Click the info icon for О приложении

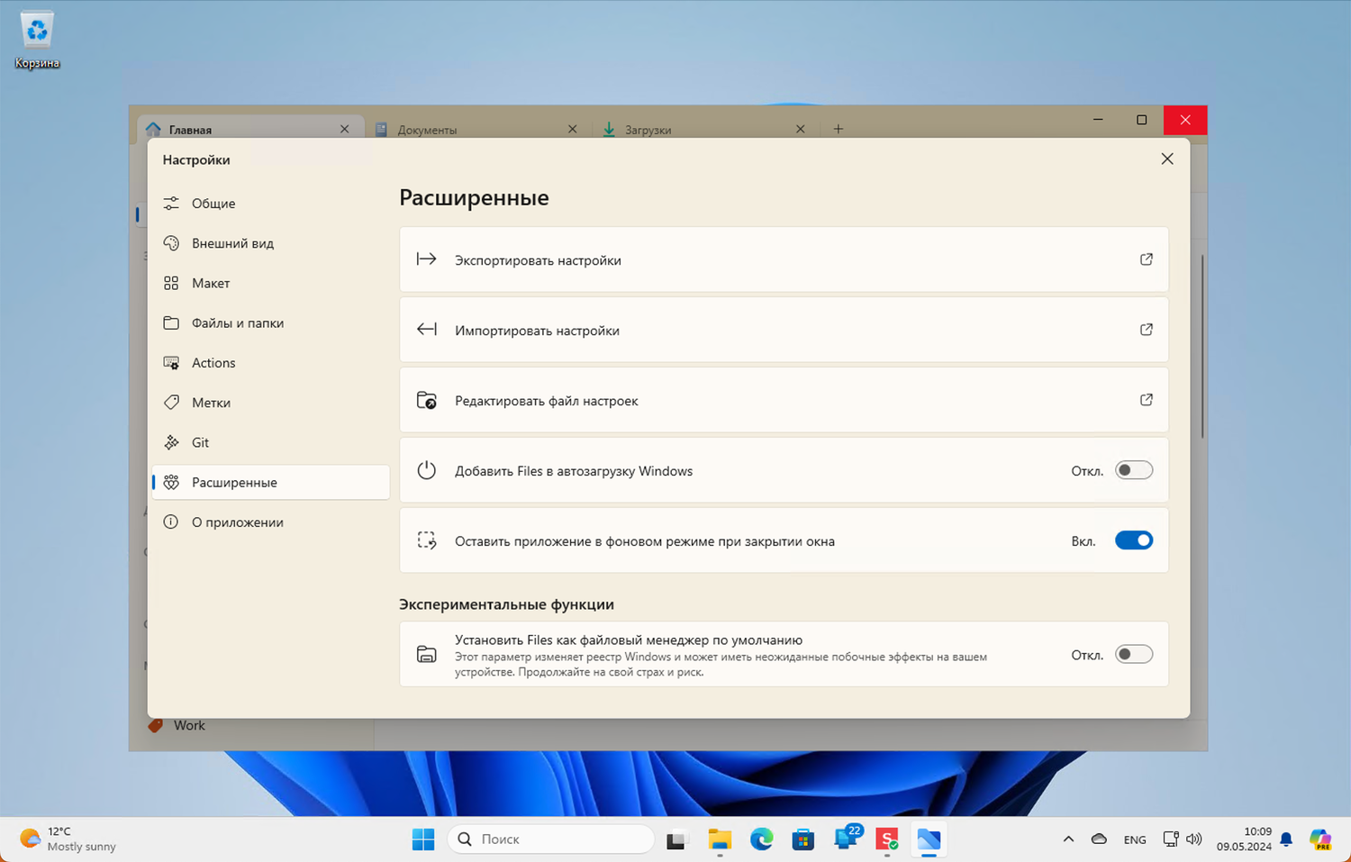point(171,522)
